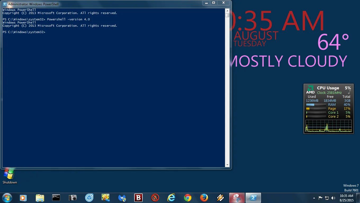Click the CPU history graph in gadget
This screenshot has width=360, height=203.
pyautogui.click(x=328, y=126)
